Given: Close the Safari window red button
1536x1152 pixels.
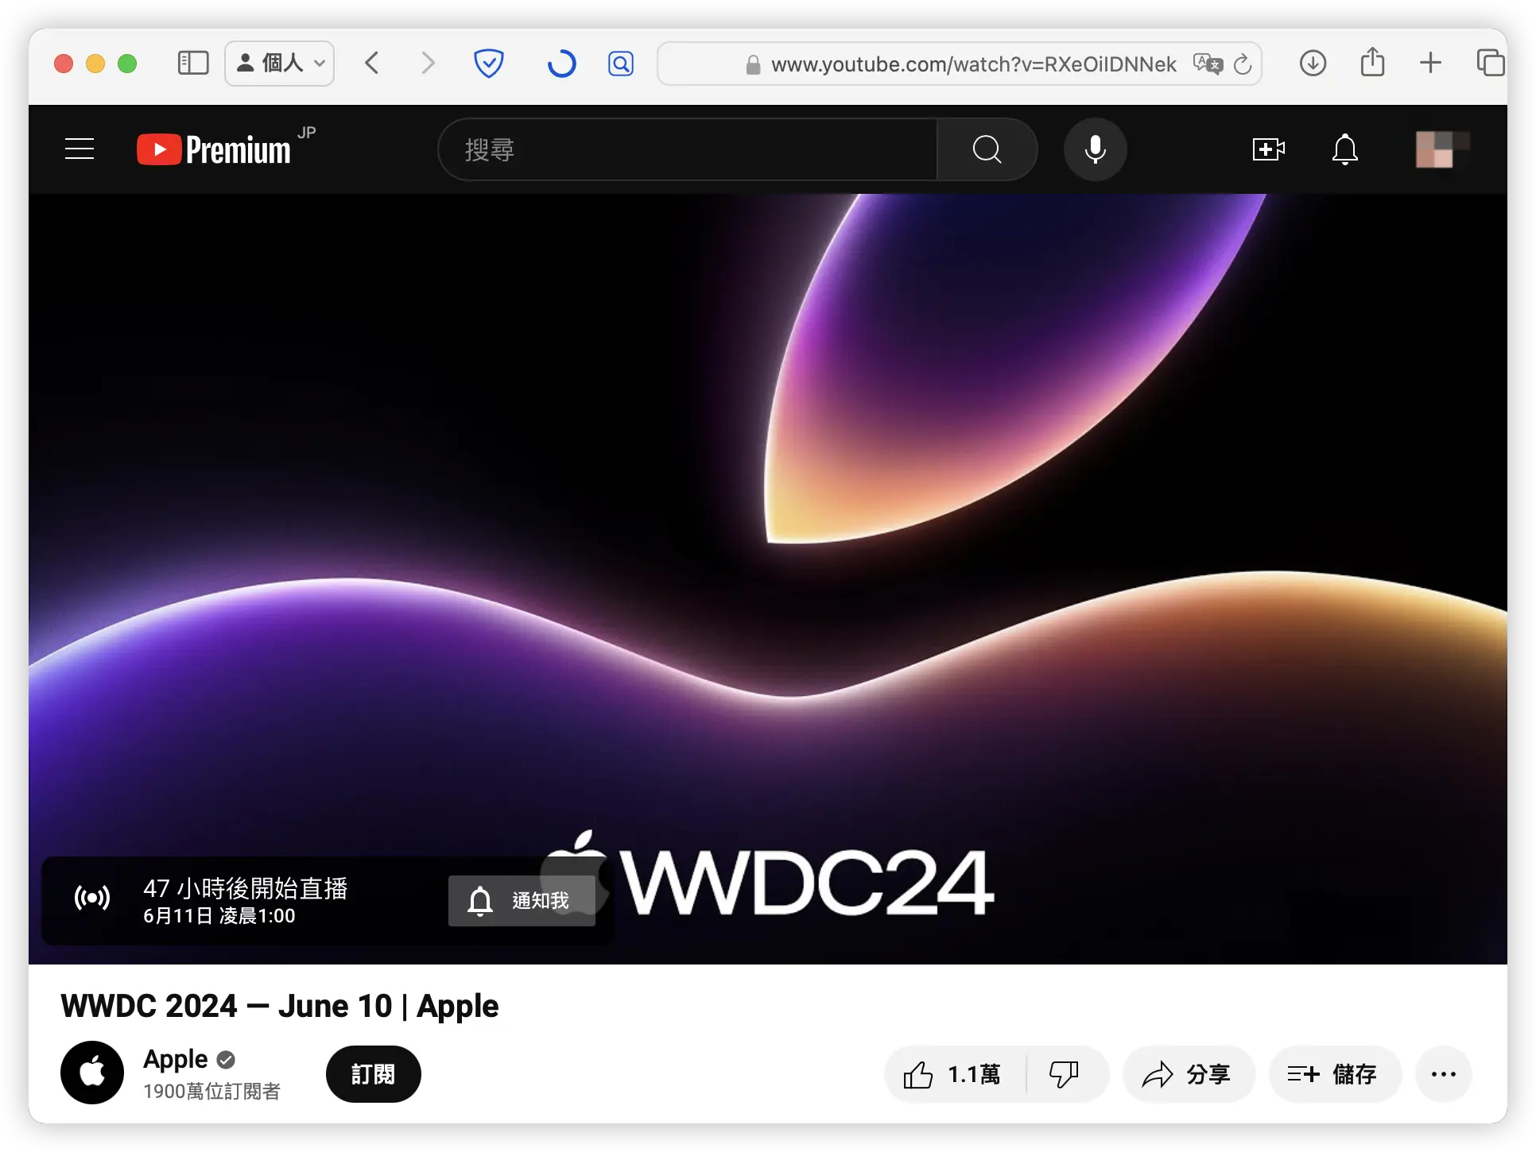Looking at the screenshot, I should click(x=64, y=64).
